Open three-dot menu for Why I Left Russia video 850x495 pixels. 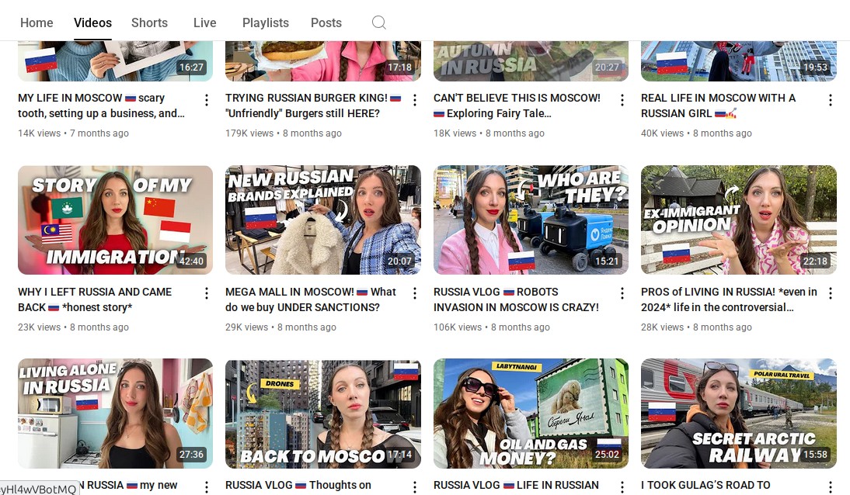point(207,293)
